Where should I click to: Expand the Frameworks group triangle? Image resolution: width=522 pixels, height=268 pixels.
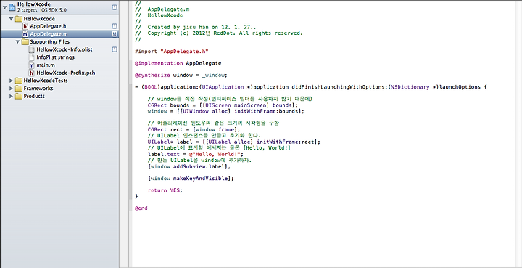[12, 89]
